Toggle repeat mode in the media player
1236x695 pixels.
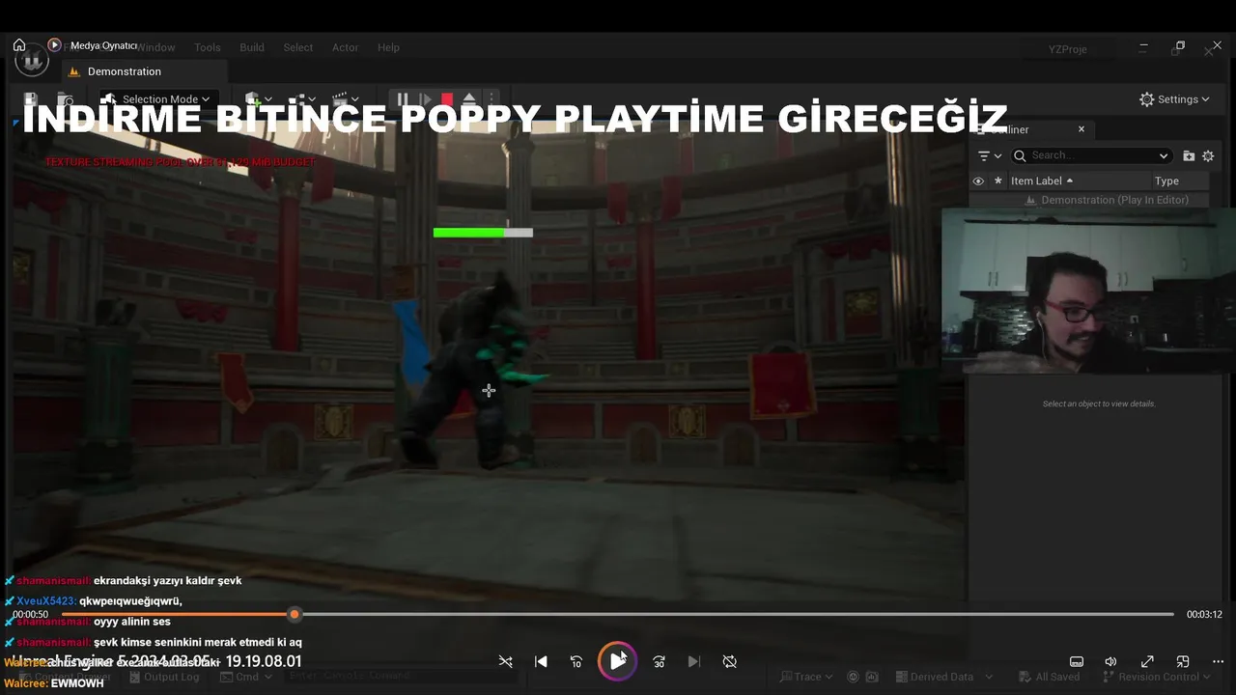(730, 661)
